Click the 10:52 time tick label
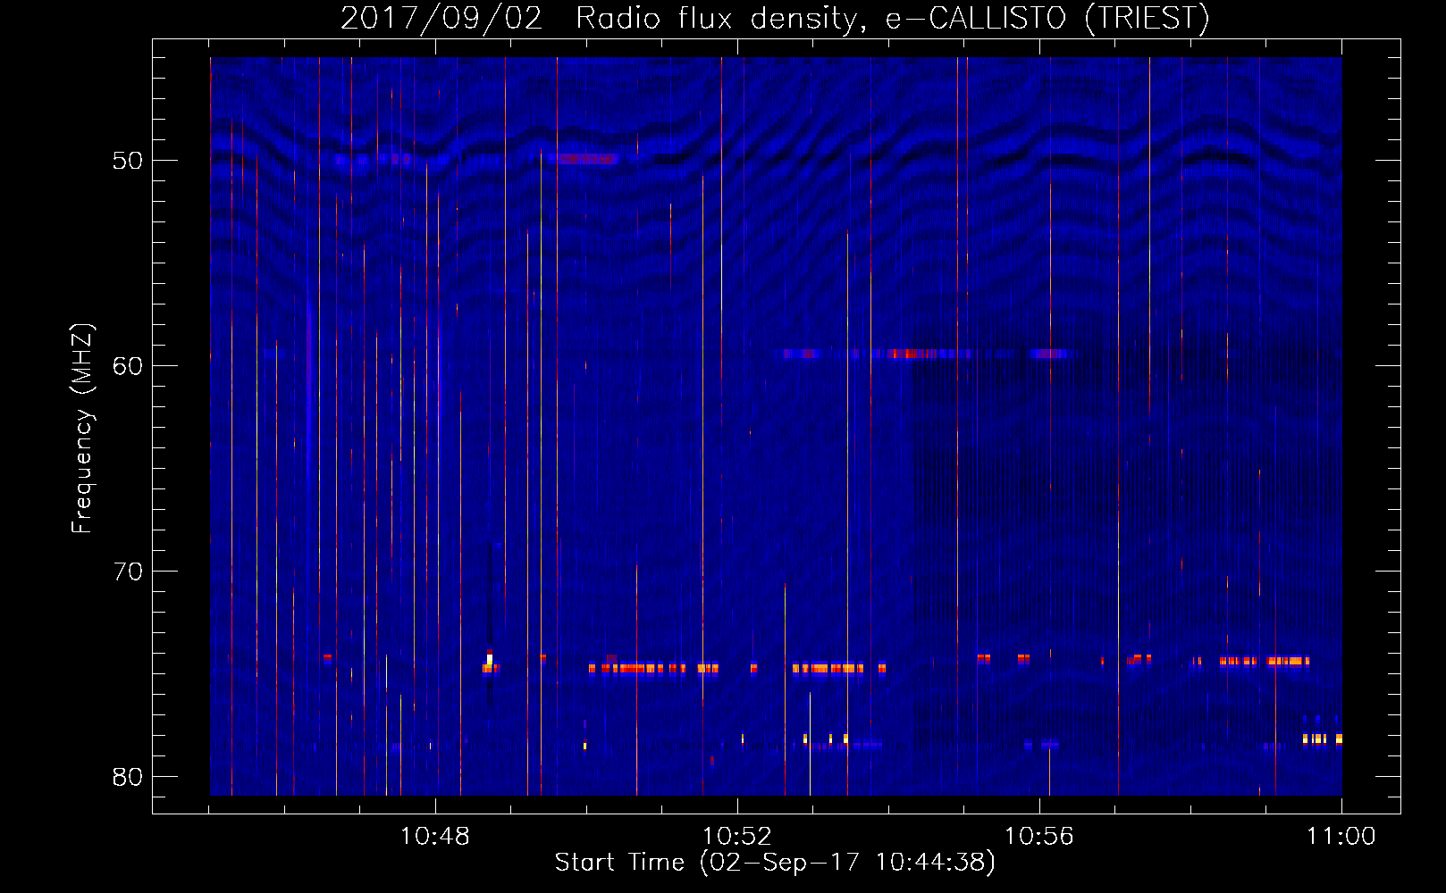Viewport: 1446px width, 893px height. pyautogui.click(x=737, y=837)
